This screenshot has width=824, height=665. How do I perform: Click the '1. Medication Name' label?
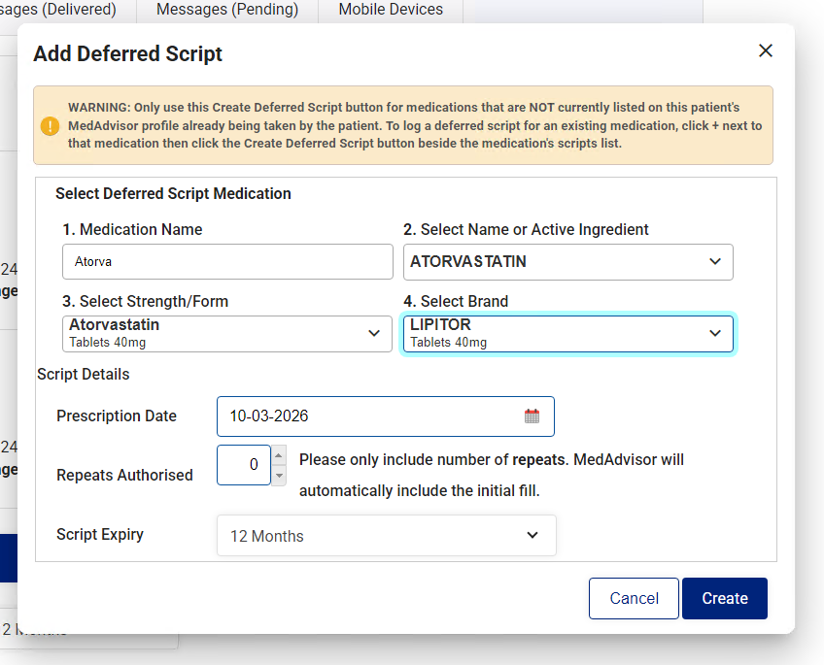132,229
